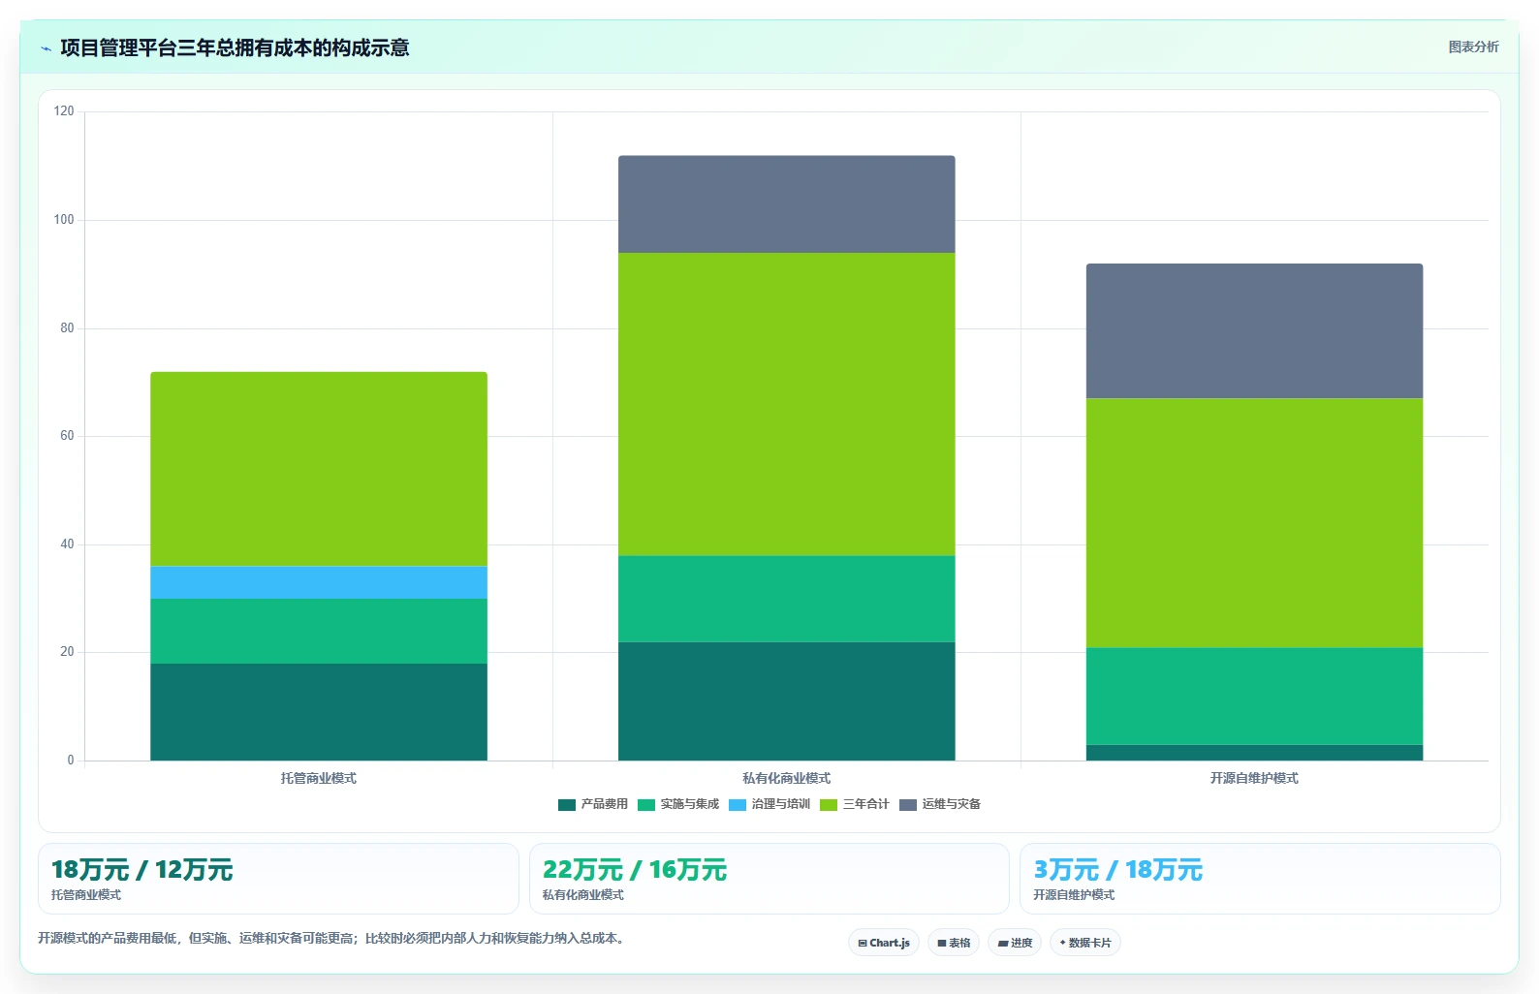
Task: Click the 产品费用 legend color swatch
Action: point(567,805)
